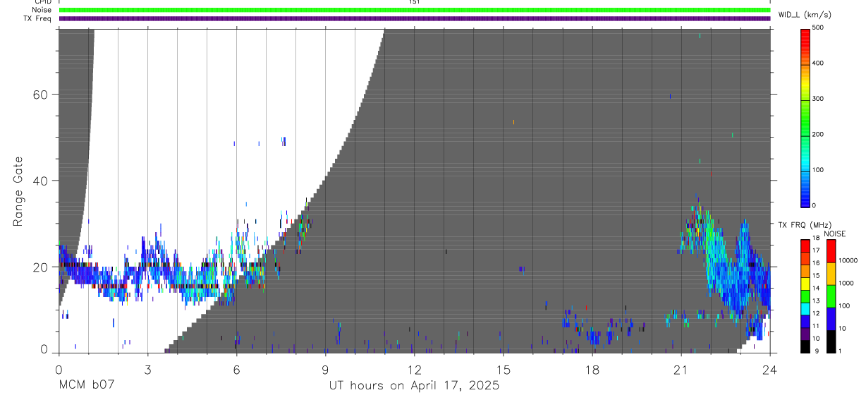Click the '9' tick on the UT hours axis
The height and width of the screenshot is (400, 866).
(325, 368)
